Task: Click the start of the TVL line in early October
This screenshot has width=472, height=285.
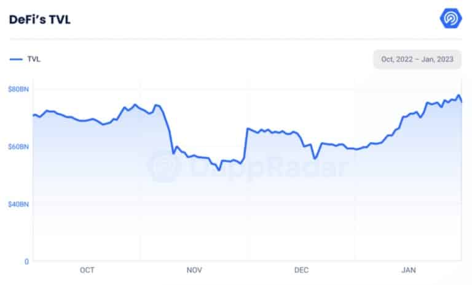Action: (34, 115)
